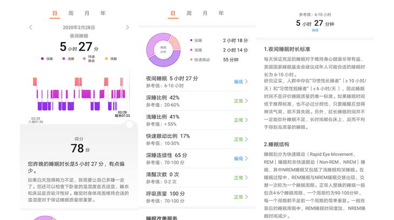Viewport: 394px width, 220px height.
Task: Click the purple 深睡 legend dot above sleep chart
Action: 43,59
